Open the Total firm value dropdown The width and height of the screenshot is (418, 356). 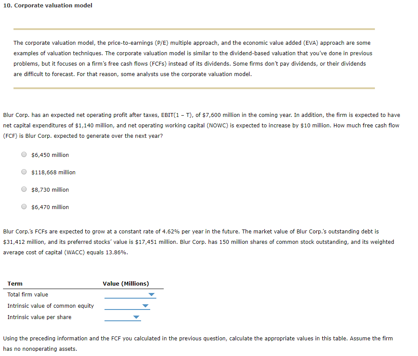point(130,295)
